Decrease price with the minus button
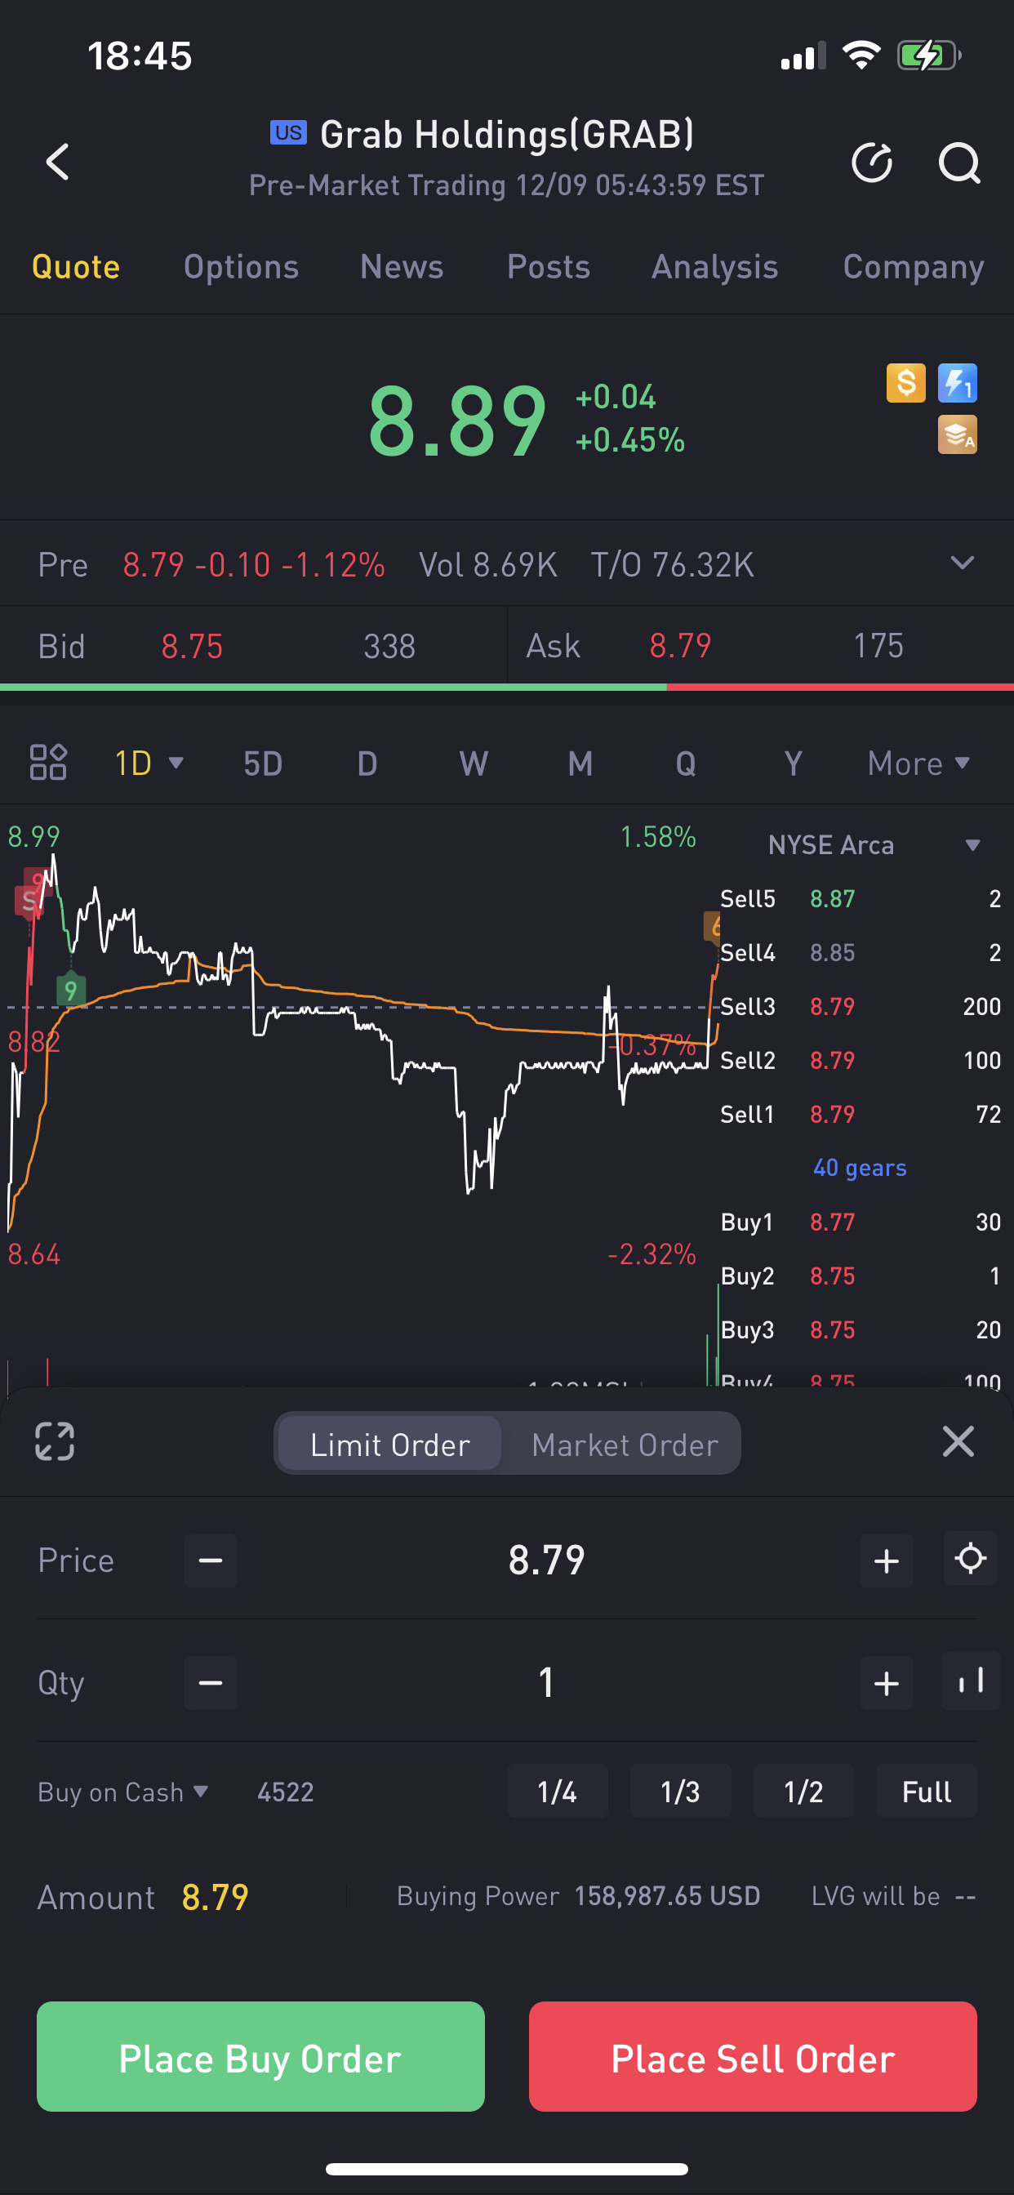Viewport: 1014px width, 2195px height. coord(211,1561)
